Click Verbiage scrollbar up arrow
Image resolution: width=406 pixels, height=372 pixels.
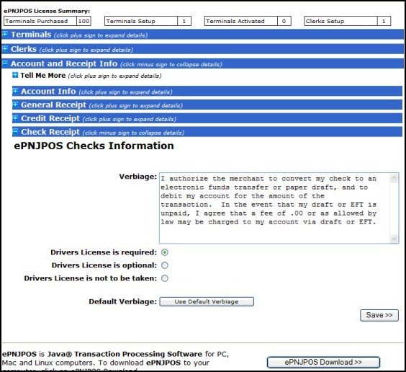394,178
